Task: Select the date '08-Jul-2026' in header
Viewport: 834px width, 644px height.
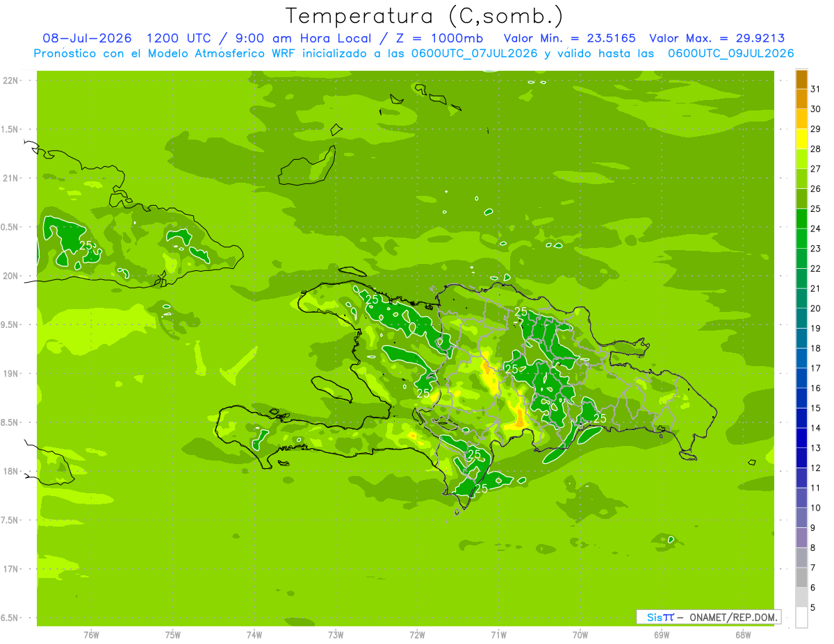Action: [x=87, y=38]
